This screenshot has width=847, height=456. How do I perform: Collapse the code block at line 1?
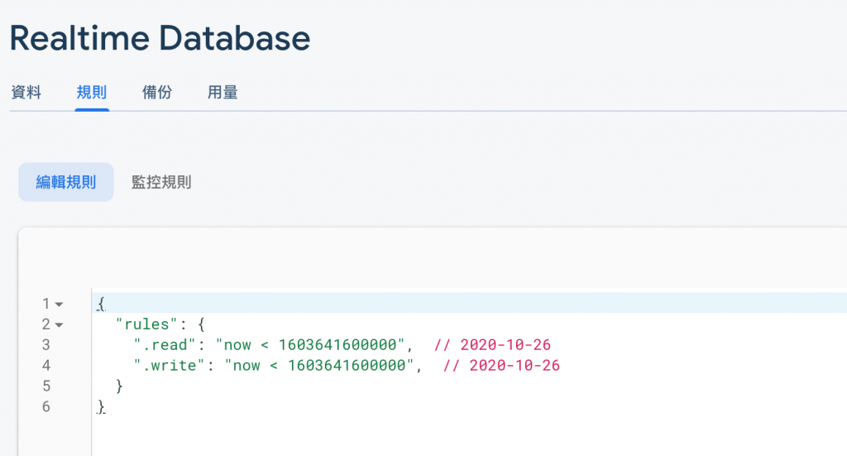pos(59,304)
